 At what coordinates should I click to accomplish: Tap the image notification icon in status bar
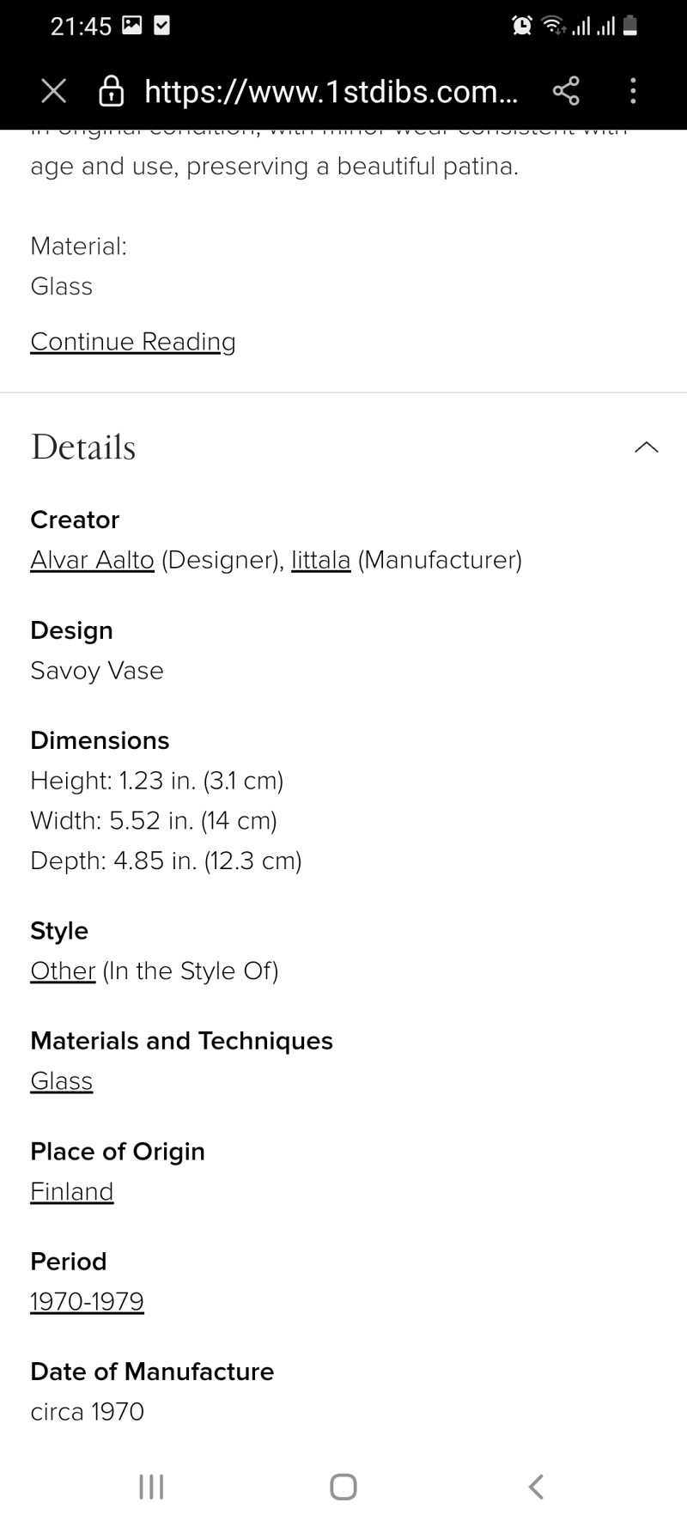pos(132,26)
